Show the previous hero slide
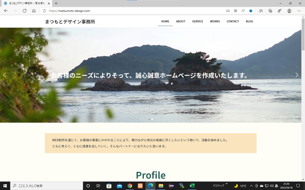Image resolution: width=305 pixels, height=190 pixels. coord(4,75)
